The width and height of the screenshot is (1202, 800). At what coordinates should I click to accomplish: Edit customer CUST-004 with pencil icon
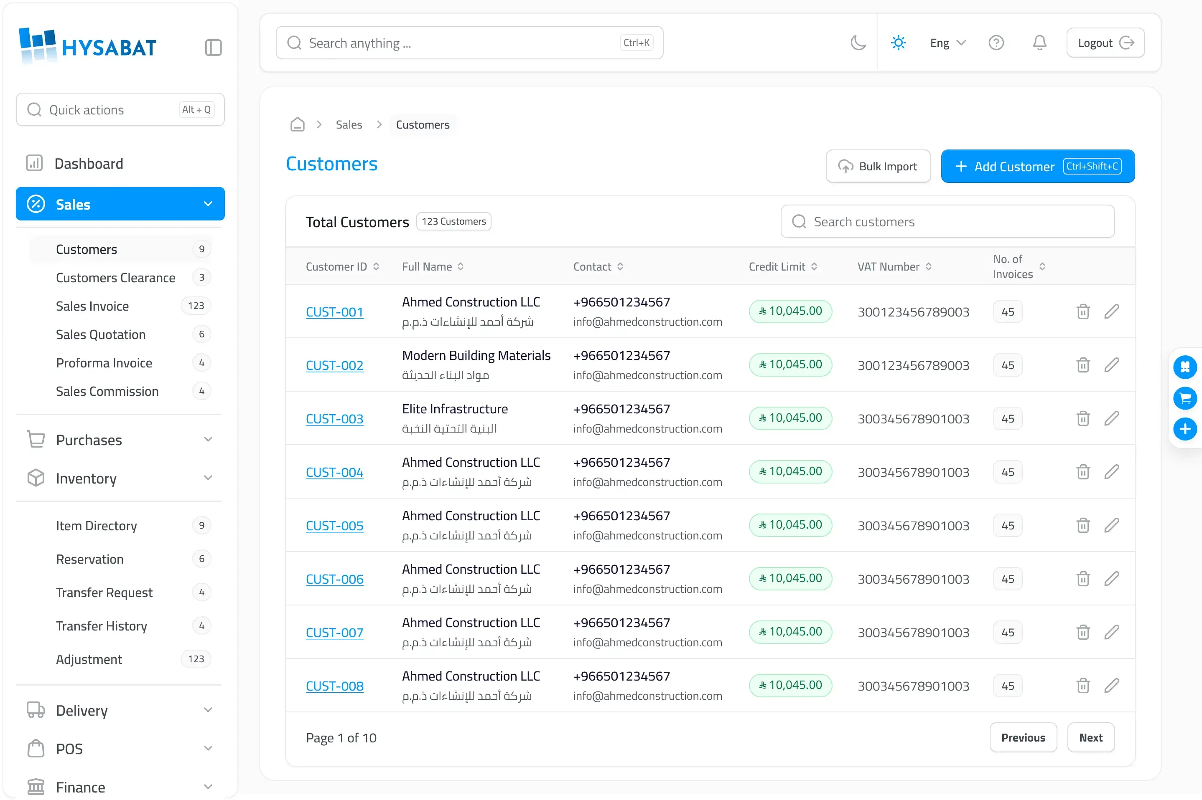pos(1112,472)
